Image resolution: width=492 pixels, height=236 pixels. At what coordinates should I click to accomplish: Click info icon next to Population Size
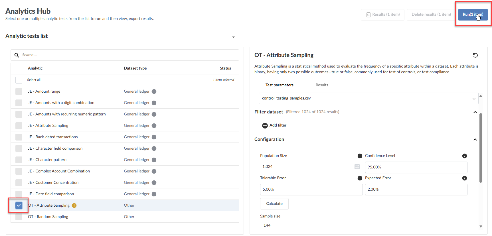pos(360,156)
